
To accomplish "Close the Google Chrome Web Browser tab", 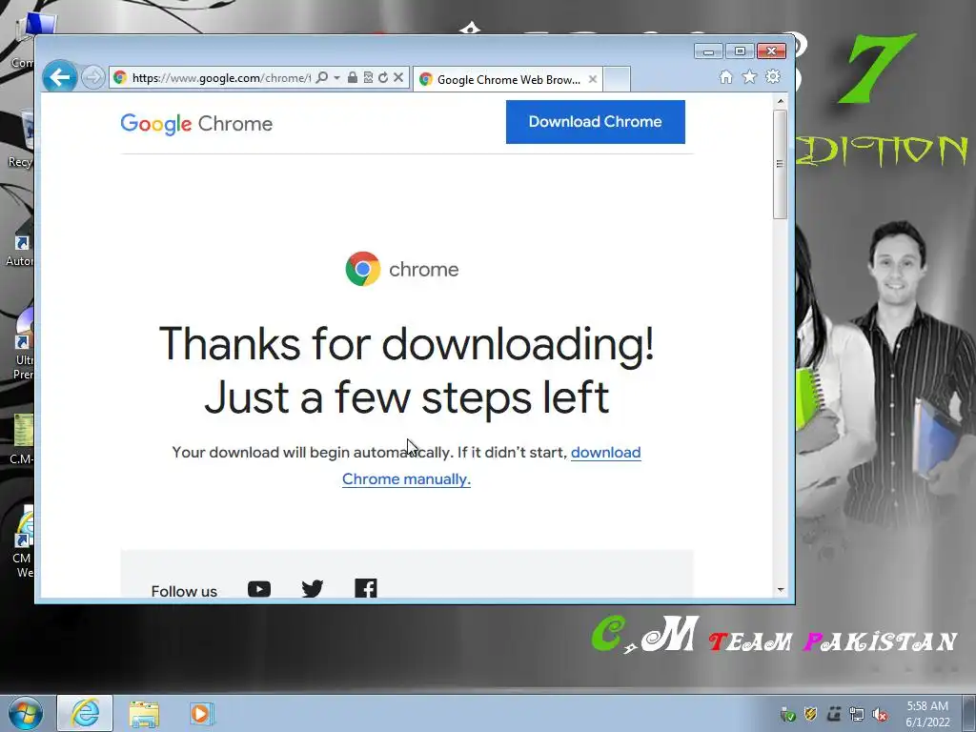I will tap(593, 79).
